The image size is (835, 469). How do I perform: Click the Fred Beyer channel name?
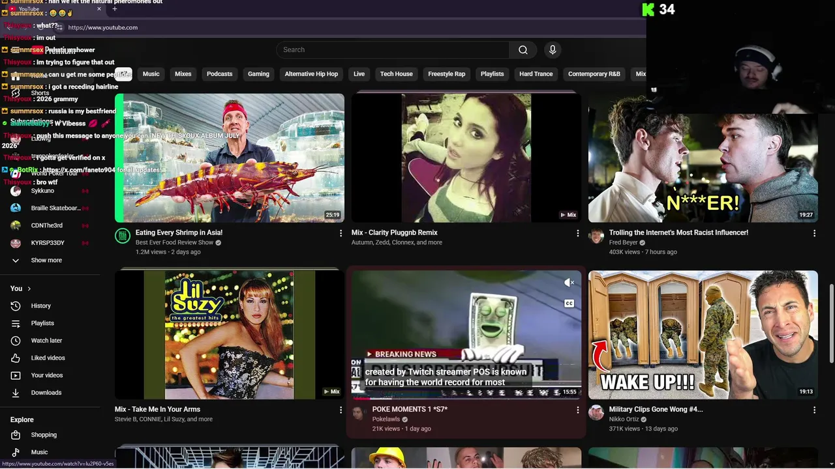(624, 242)
